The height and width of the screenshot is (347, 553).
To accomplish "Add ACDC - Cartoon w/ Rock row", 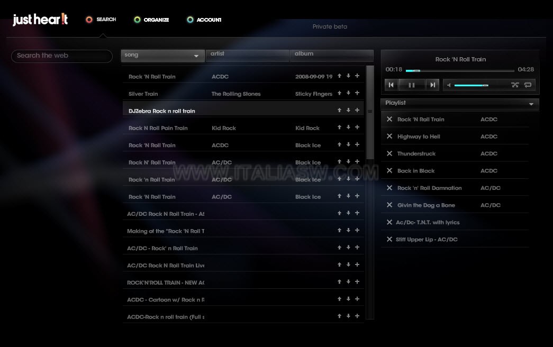I will click(357, 299).
